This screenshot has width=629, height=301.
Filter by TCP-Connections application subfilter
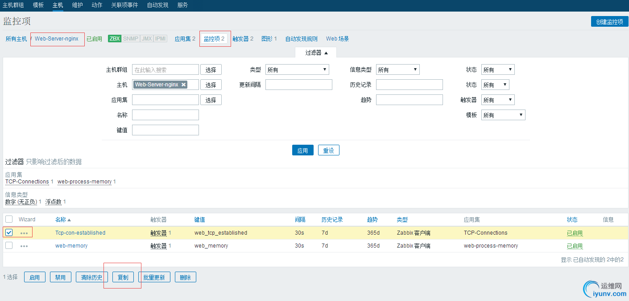point(27,182)
